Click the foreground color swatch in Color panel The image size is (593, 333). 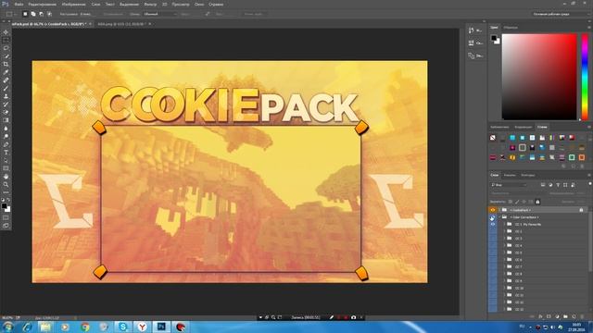[x=494, y=38]
